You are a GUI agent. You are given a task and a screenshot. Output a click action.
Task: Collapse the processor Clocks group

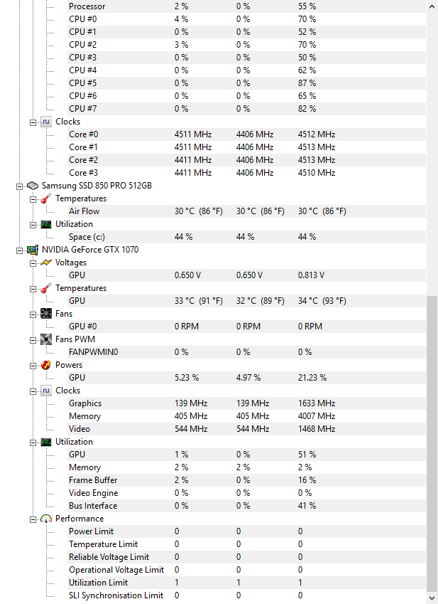point(33,122)
